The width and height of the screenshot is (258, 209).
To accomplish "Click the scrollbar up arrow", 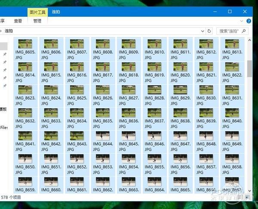I will 249,40.
